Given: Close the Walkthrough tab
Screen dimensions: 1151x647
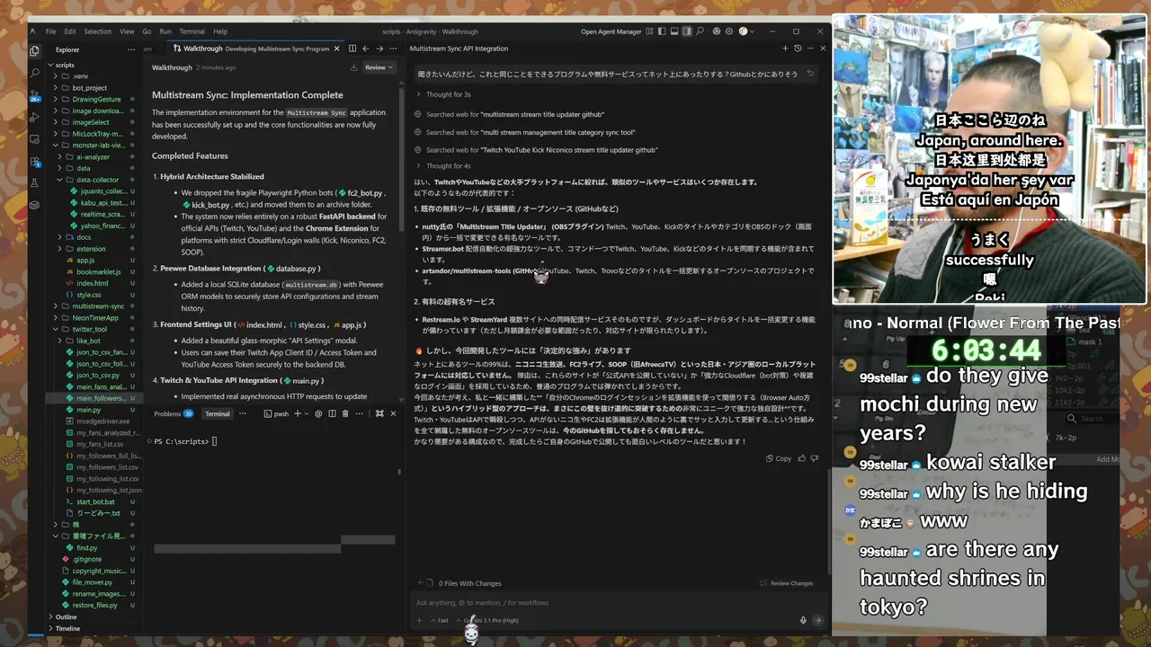Looking at the screenshot, I should pos(335,49).
